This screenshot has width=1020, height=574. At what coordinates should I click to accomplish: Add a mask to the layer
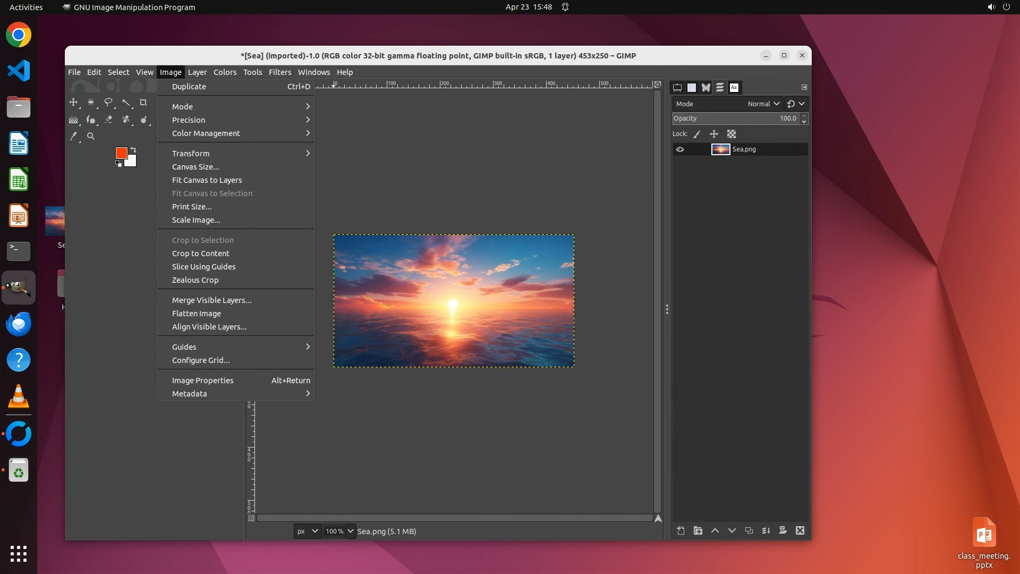click(x=783, y=530)
